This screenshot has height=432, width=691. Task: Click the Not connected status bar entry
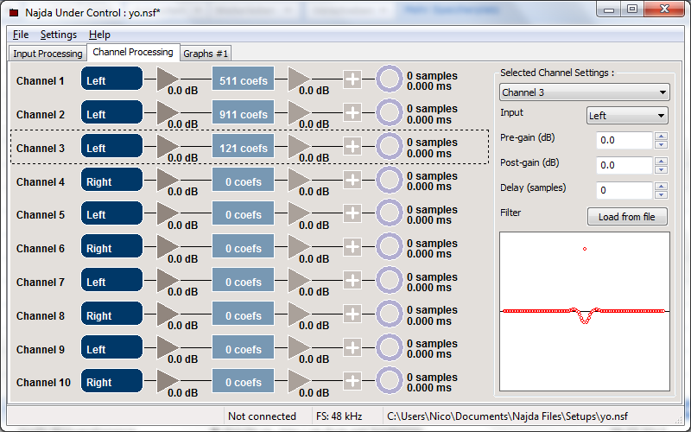click(262, 416)
